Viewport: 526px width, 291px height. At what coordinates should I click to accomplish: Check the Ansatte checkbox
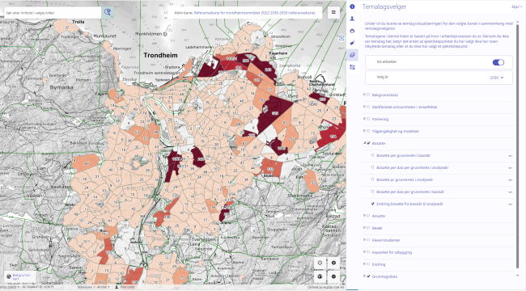[x=368, y=216]
